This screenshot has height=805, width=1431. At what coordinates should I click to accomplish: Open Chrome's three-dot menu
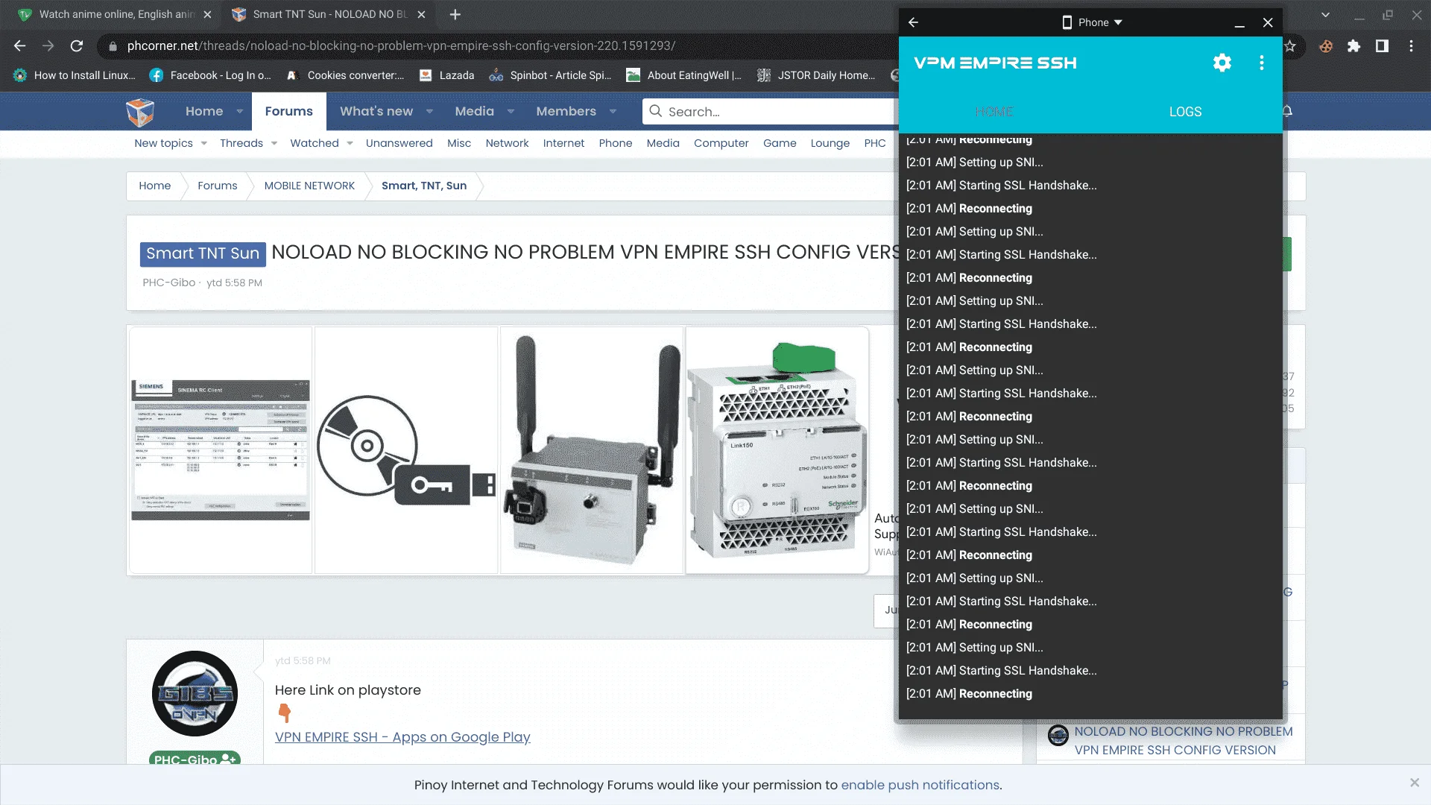tap(1412, 46)
